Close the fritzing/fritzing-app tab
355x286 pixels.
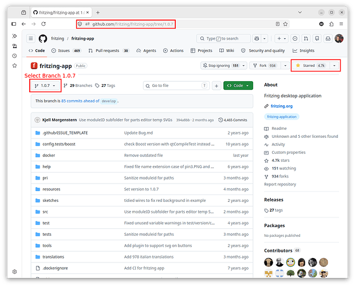88,13
